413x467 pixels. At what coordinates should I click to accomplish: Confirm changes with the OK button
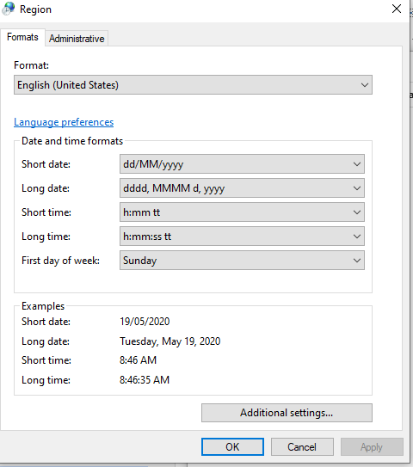point(232,446)
